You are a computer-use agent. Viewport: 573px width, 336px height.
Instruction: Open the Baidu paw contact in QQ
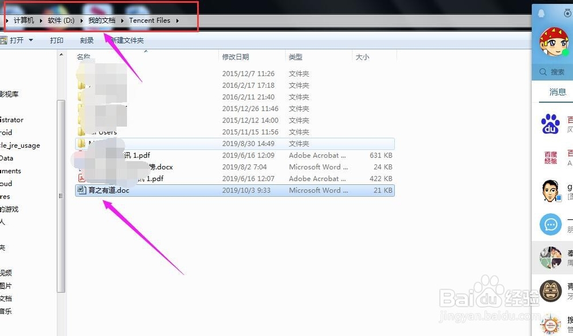tap(550, 124)
